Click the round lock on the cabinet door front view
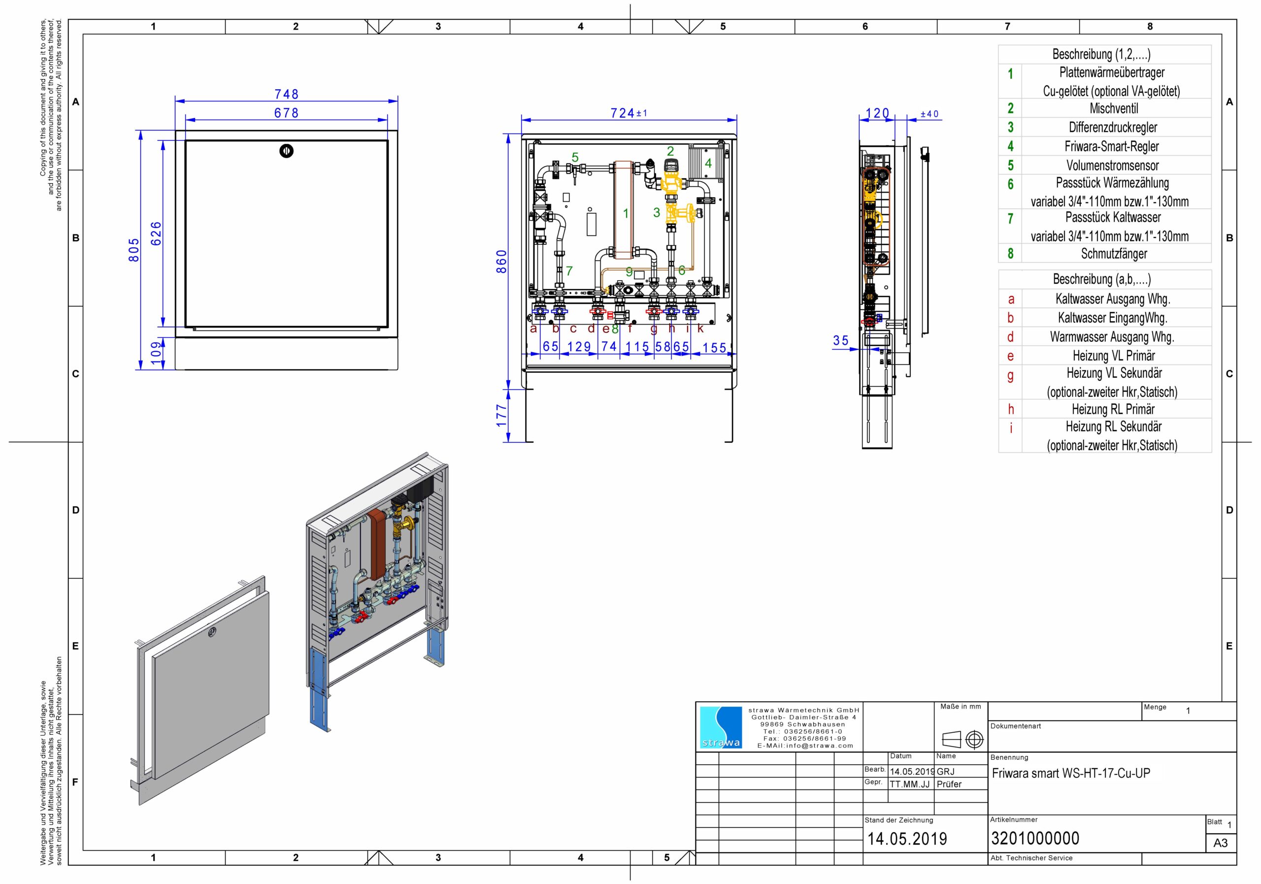 pos(286,151)
